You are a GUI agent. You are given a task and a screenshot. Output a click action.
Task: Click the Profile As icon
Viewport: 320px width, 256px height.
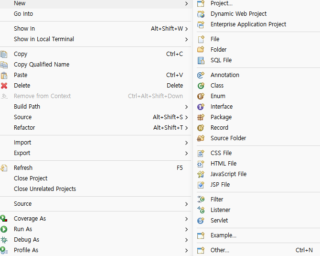tap(4, 250)
